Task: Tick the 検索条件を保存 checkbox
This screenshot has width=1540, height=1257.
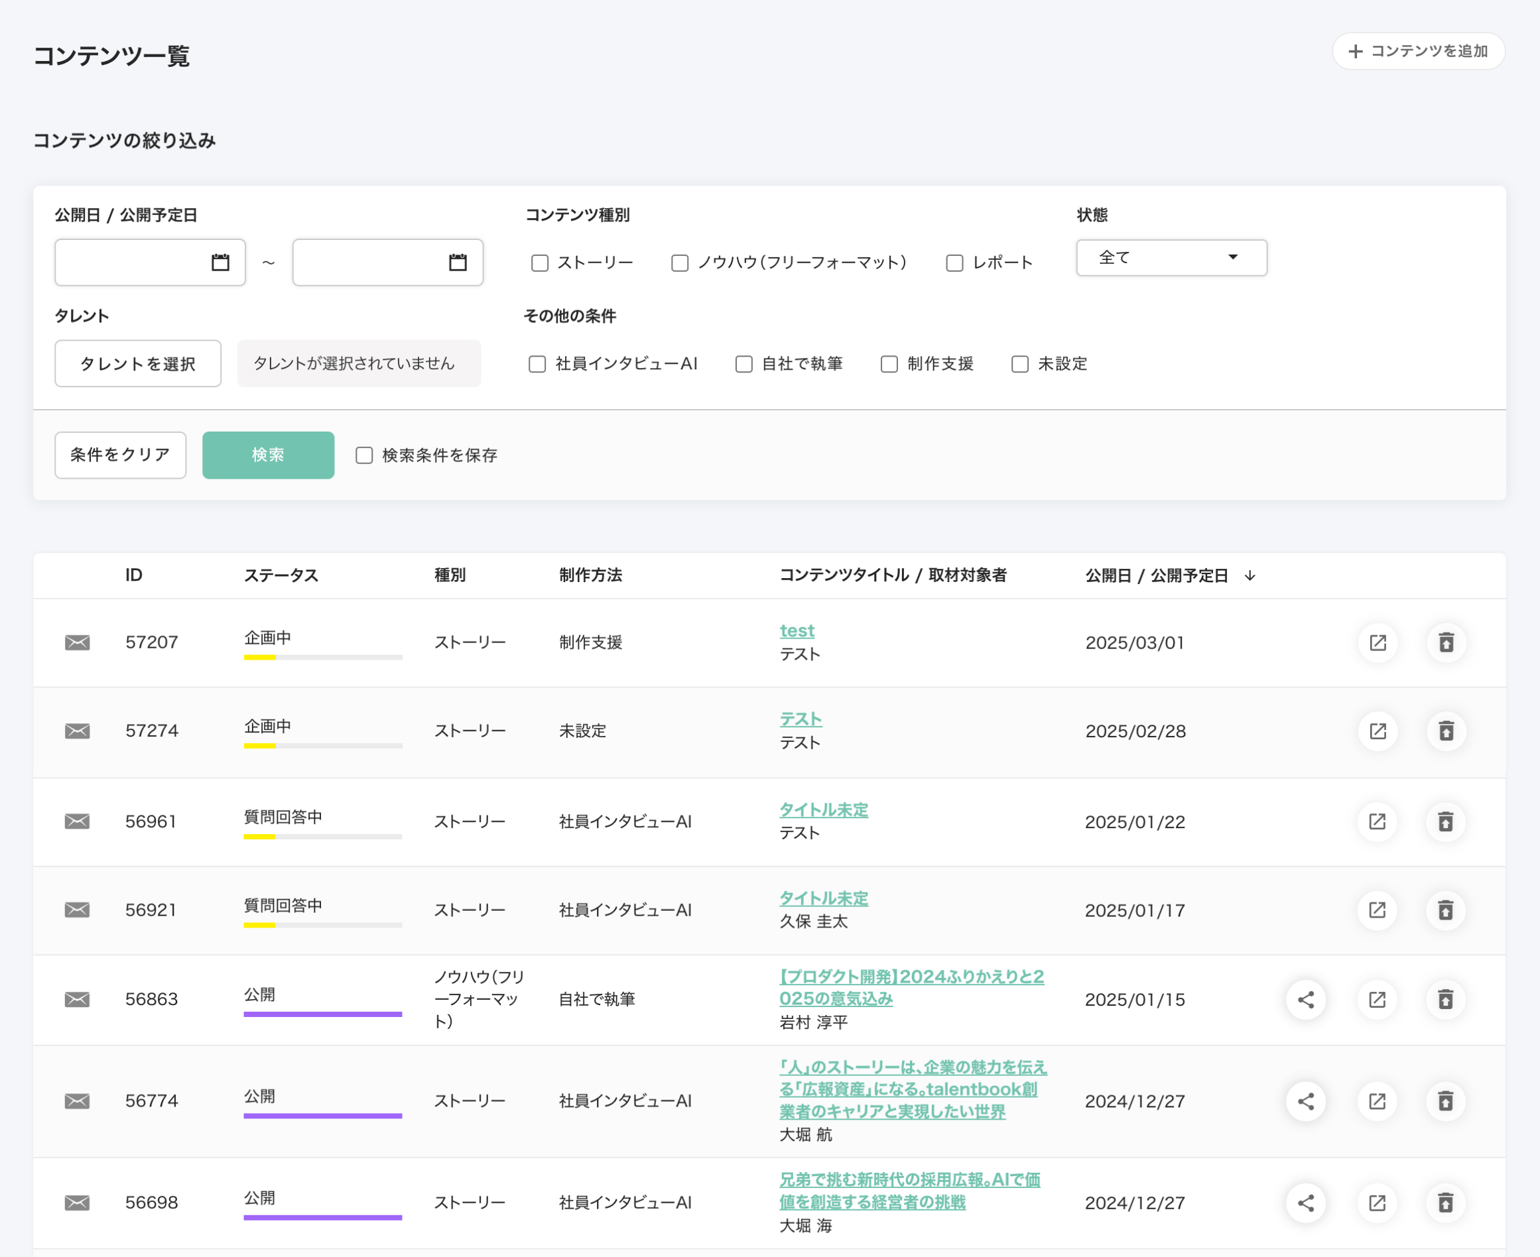Action: tap(364, 455)
